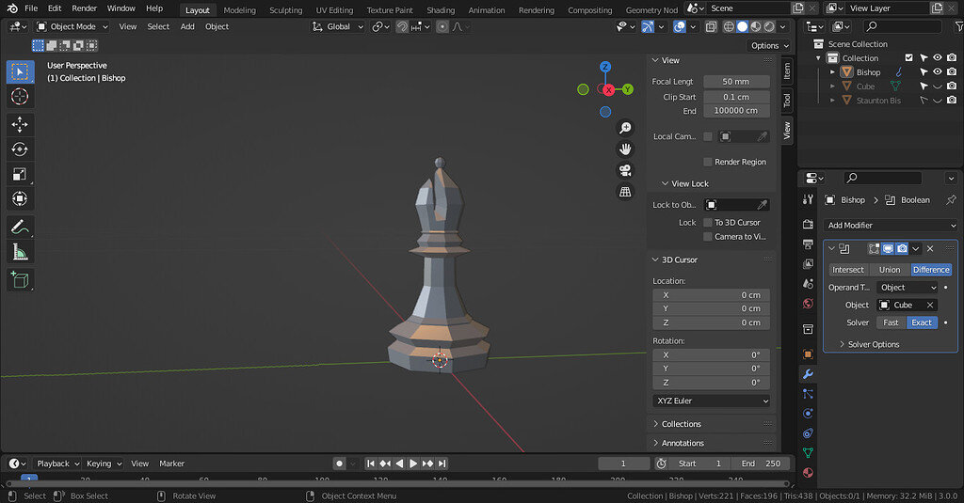The image size is (964, 503).
Task: Open the XYZ Euler rotation mode dropdown
Action: pyautogui.click(x=712, y=401)
